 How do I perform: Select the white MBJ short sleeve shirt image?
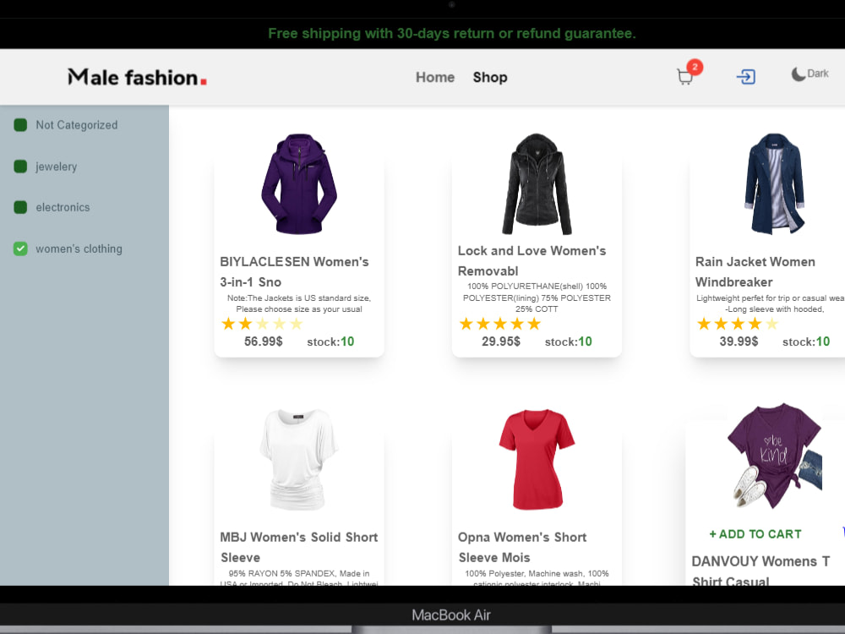coord(299,459)
